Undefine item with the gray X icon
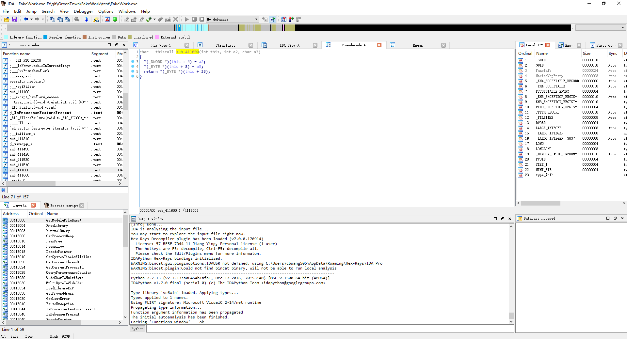 [x=176, y=19]
